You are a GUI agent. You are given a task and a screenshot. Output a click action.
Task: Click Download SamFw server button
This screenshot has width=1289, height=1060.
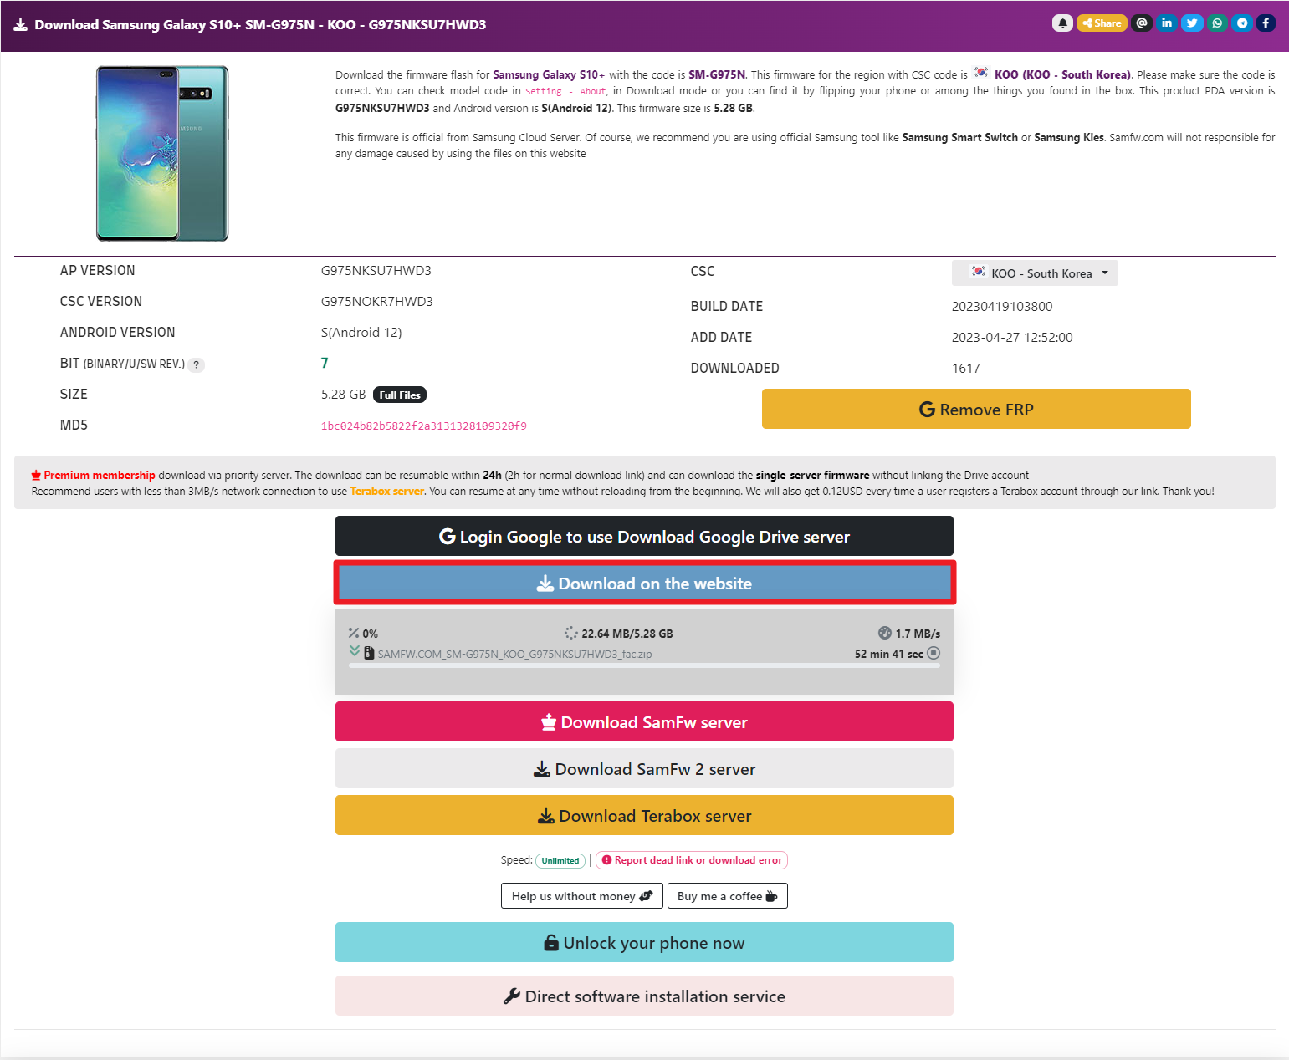tap(644, 721)
